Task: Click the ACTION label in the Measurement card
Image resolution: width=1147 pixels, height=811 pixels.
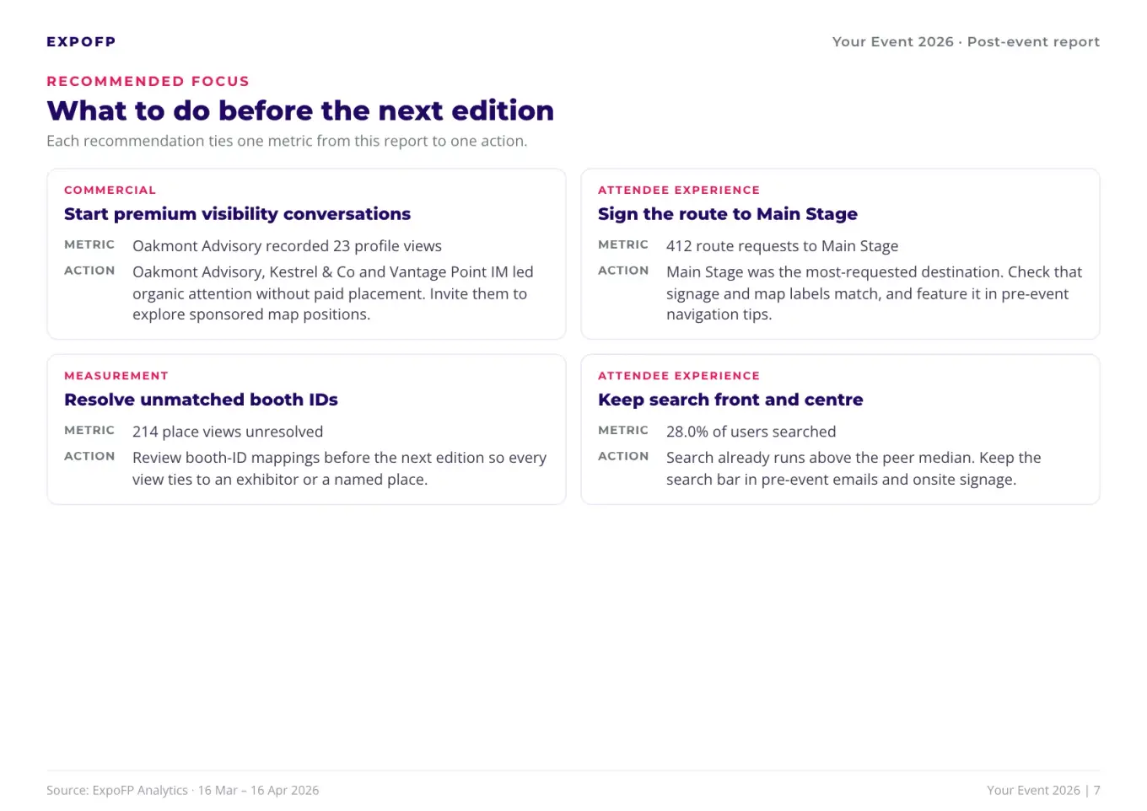Action: (x=89, y=456)
